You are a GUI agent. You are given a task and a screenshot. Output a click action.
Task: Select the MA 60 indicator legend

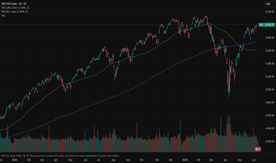click(15, 12)
